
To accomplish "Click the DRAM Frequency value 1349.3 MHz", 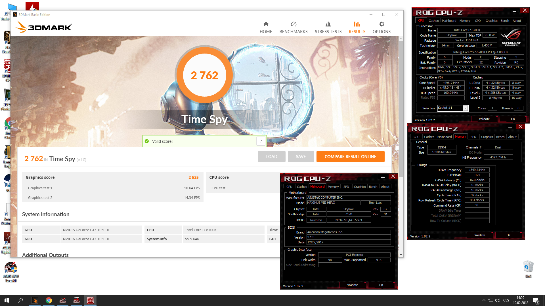I will [x=477, y=170].
